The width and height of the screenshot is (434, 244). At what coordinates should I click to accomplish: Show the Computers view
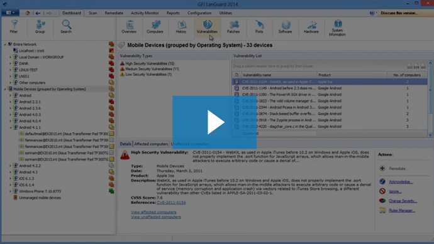pos(155,27)
